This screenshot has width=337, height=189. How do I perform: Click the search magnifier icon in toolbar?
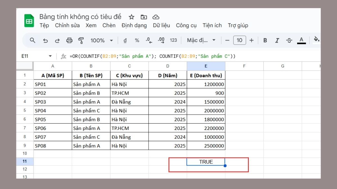33,40
